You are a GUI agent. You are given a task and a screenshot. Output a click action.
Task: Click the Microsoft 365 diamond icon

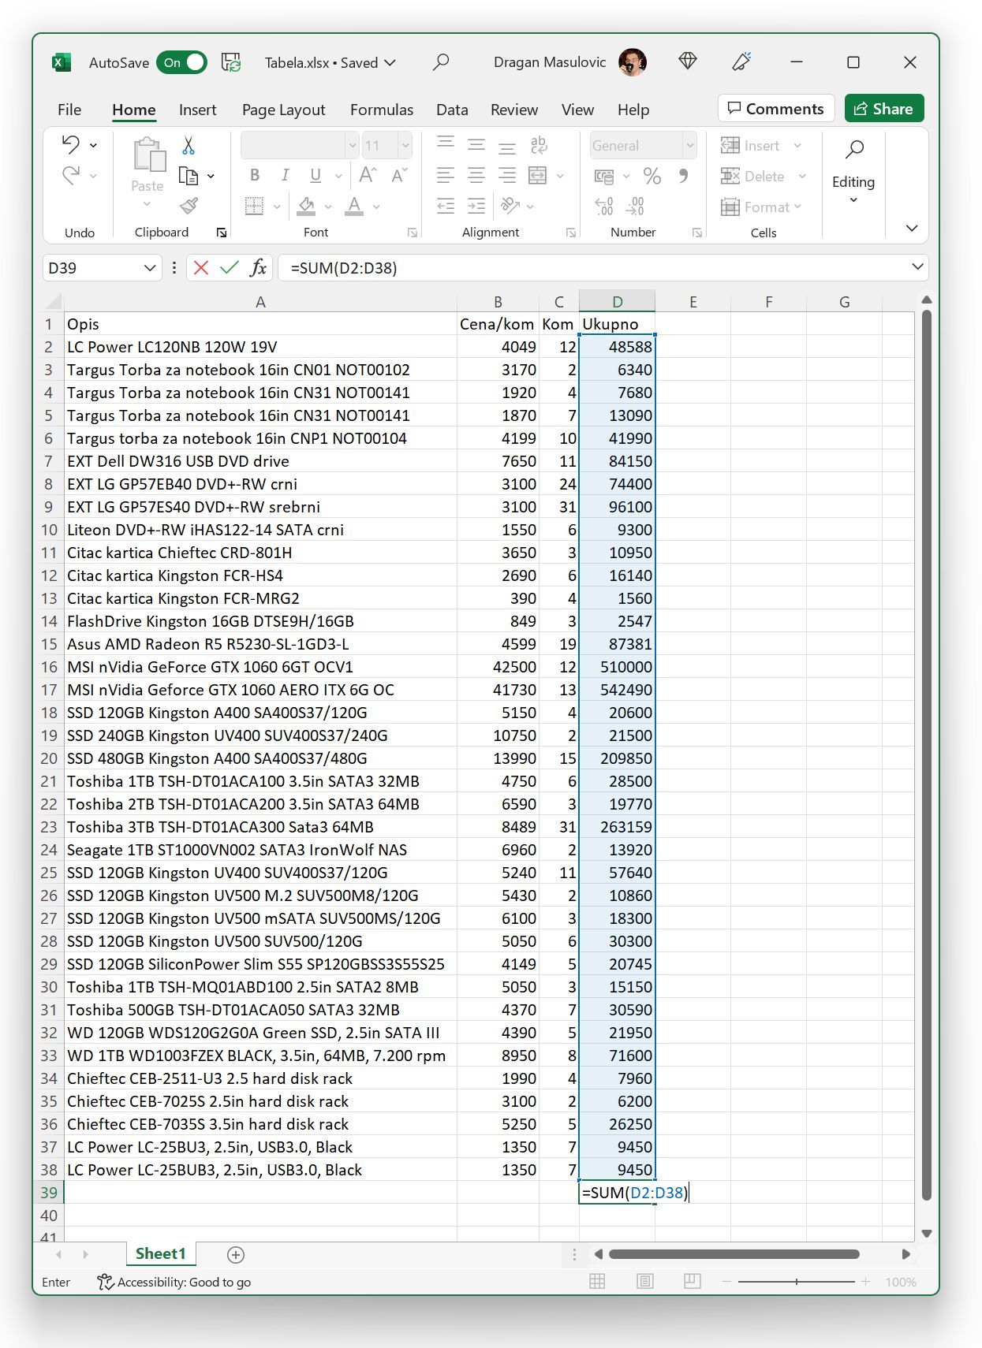[688, 61]
